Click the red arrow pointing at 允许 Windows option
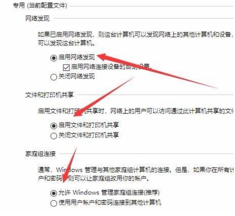Screen dimensions: 235x216 coord(69,165)
